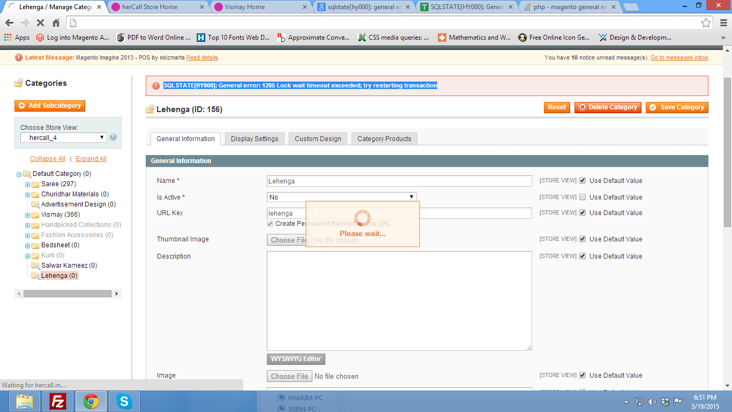The height and width of the screenshot is (412, 732).
Task: Switch to the Custom Design tab
Action: coord(318,139)
